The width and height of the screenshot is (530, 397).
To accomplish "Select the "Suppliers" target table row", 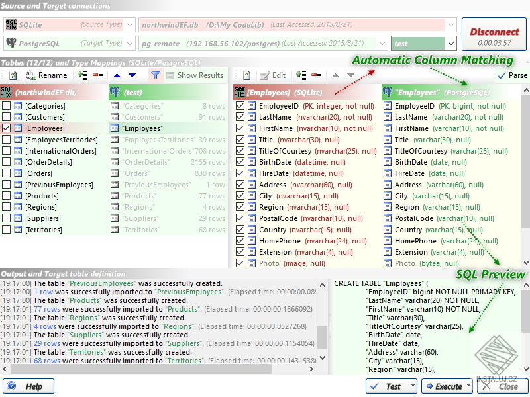I will click(x=168, y=218).
